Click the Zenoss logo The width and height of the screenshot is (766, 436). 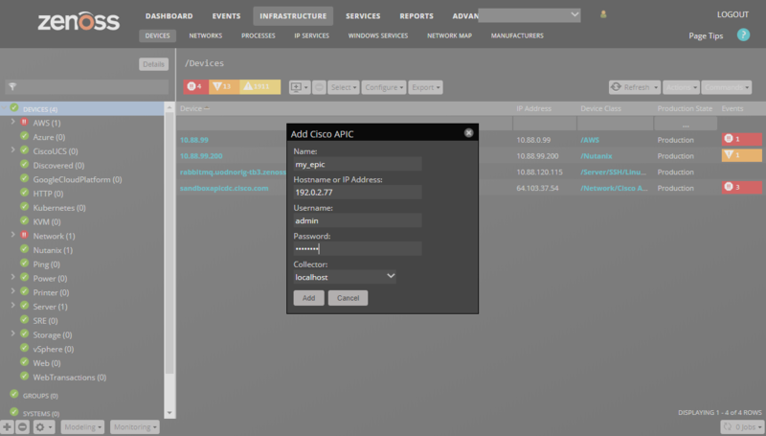79,21
